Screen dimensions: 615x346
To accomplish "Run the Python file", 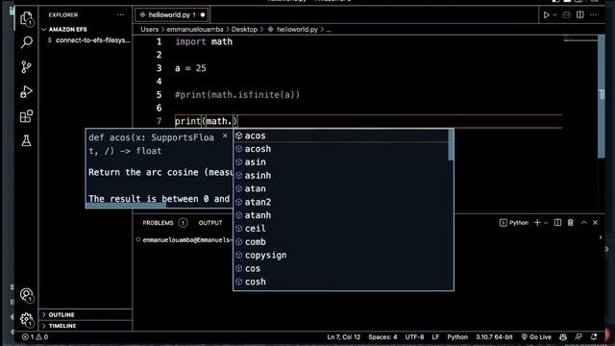I will pyautogui.click(x=546, y=15).
